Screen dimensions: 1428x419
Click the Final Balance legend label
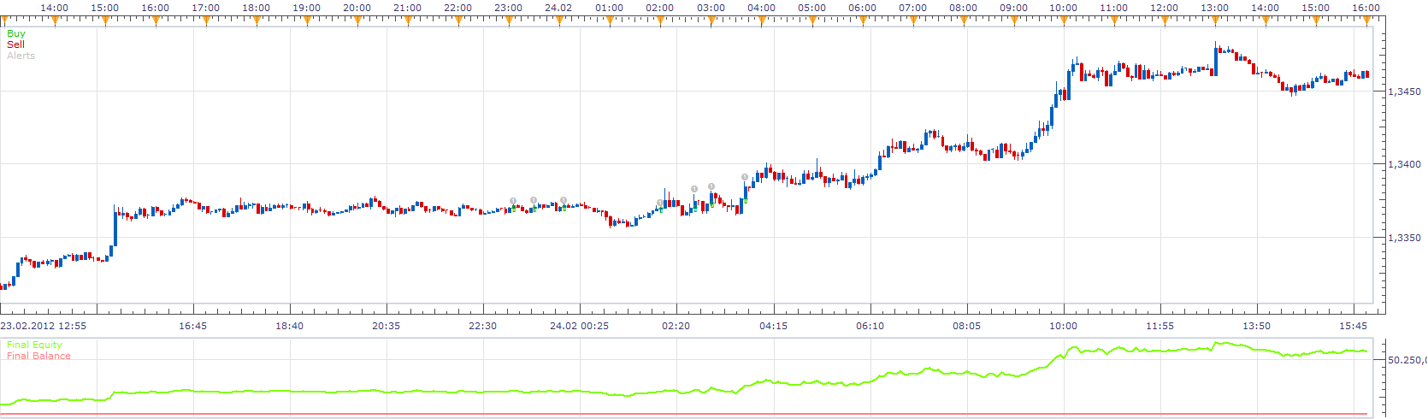coord(38,356)
